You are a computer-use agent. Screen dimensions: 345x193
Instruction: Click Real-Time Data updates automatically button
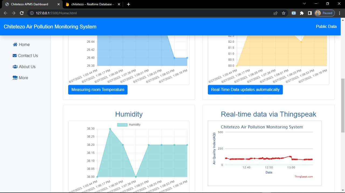tap(245, 90)
